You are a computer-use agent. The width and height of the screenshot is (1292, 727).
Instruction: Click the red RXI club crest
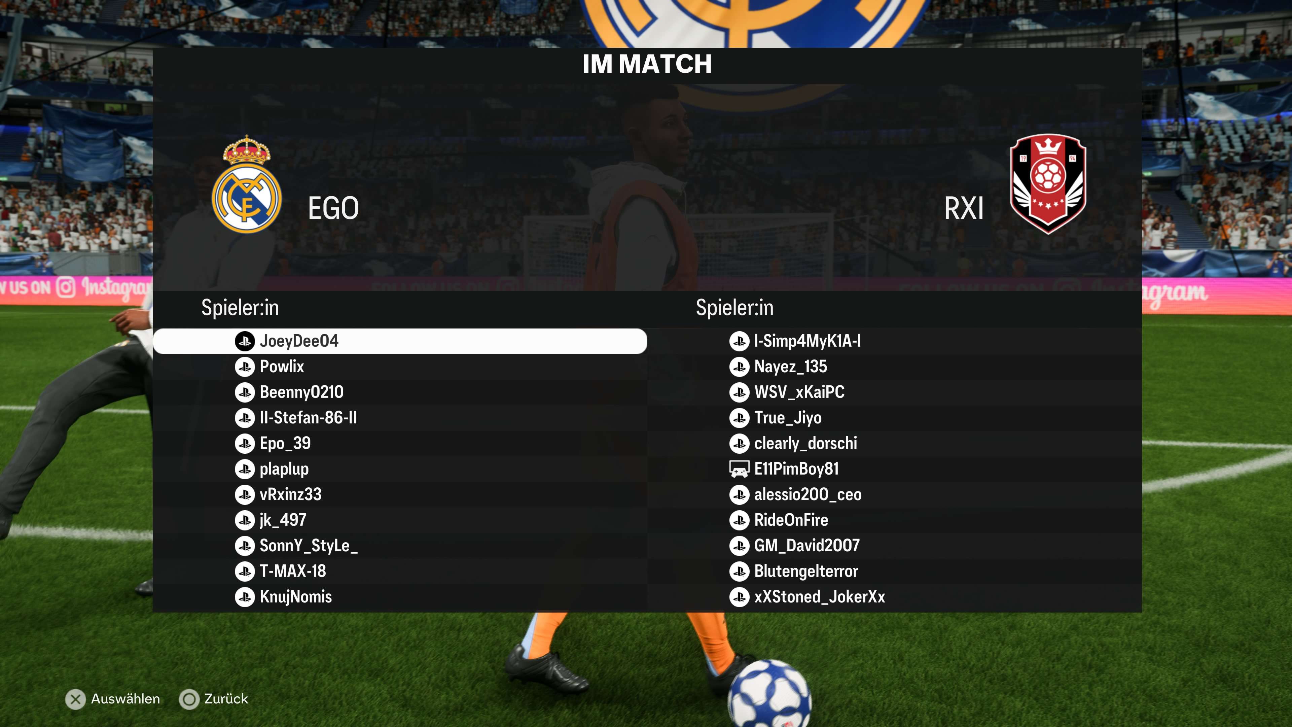tap(1048, 184)
